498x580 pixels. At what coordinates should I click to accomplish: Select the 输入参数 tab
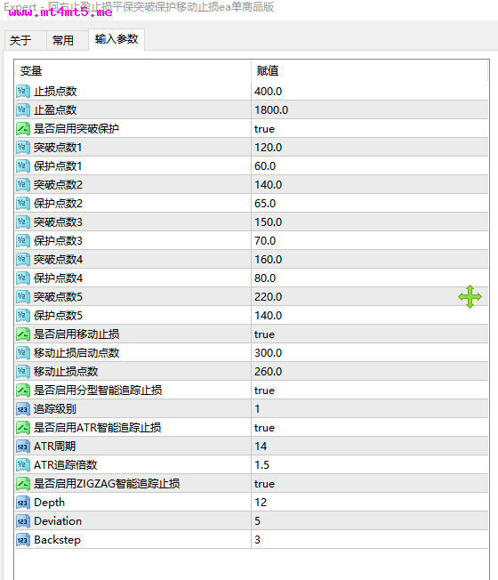[116, 39]
